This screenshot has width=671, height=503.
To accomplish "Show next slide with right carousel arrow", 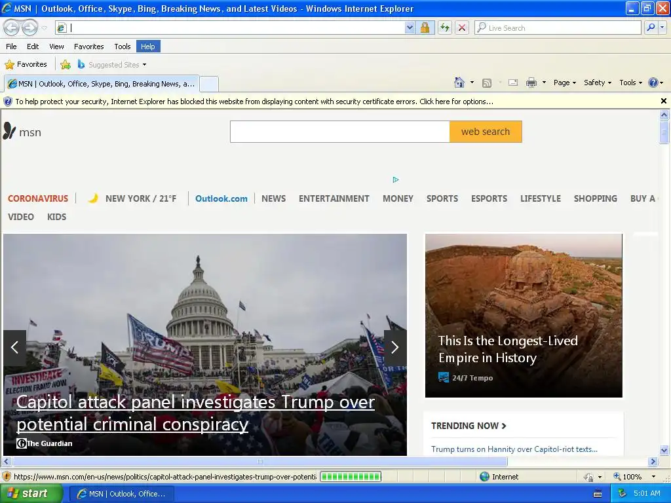I will [395, 347].
